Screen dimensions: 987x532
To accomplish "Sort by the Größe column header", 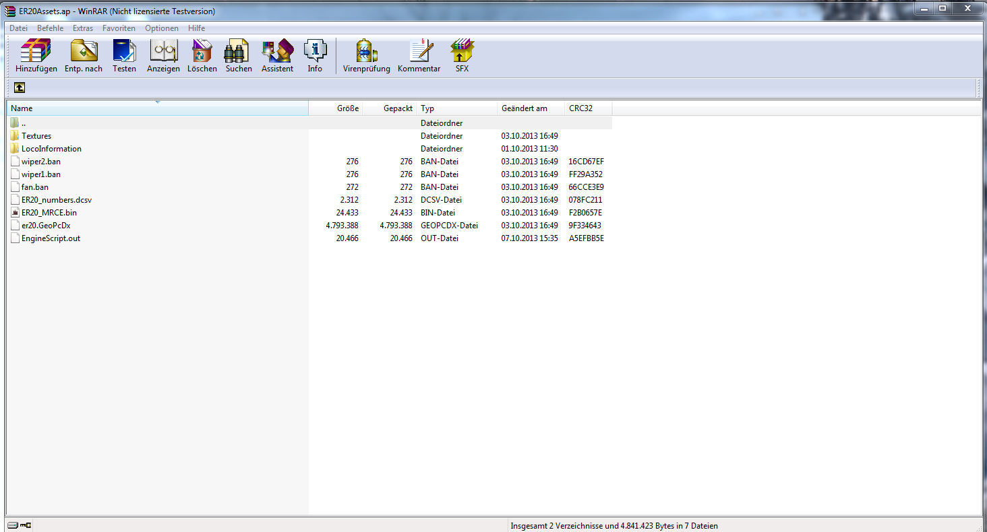I will (336, 108).
